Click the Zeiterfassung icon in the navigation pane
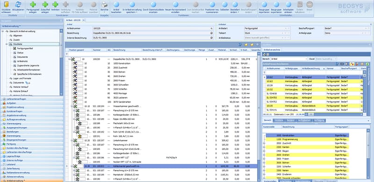The image size is (374, 182). point(4,168)
